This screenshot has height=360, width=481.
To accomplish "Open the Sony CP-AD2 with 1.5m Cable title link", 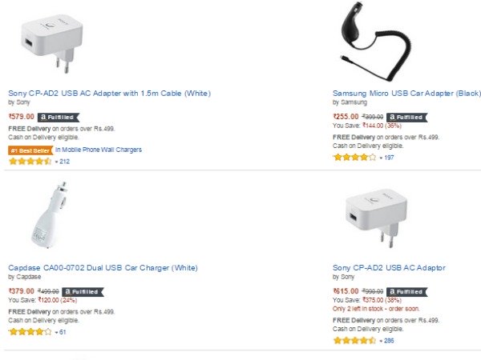I will point(109,94).
